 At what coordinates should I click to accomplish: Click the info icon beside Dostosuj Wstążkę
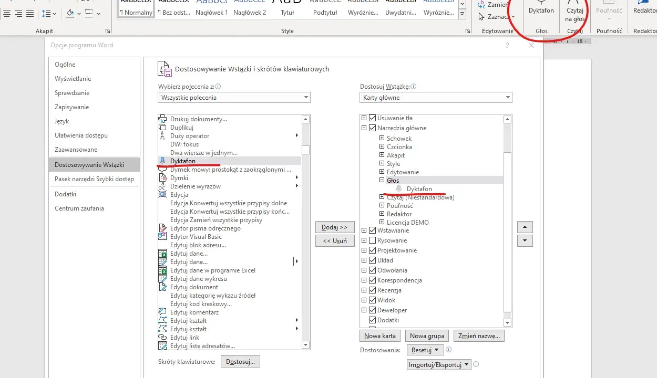tap(414, 87)
